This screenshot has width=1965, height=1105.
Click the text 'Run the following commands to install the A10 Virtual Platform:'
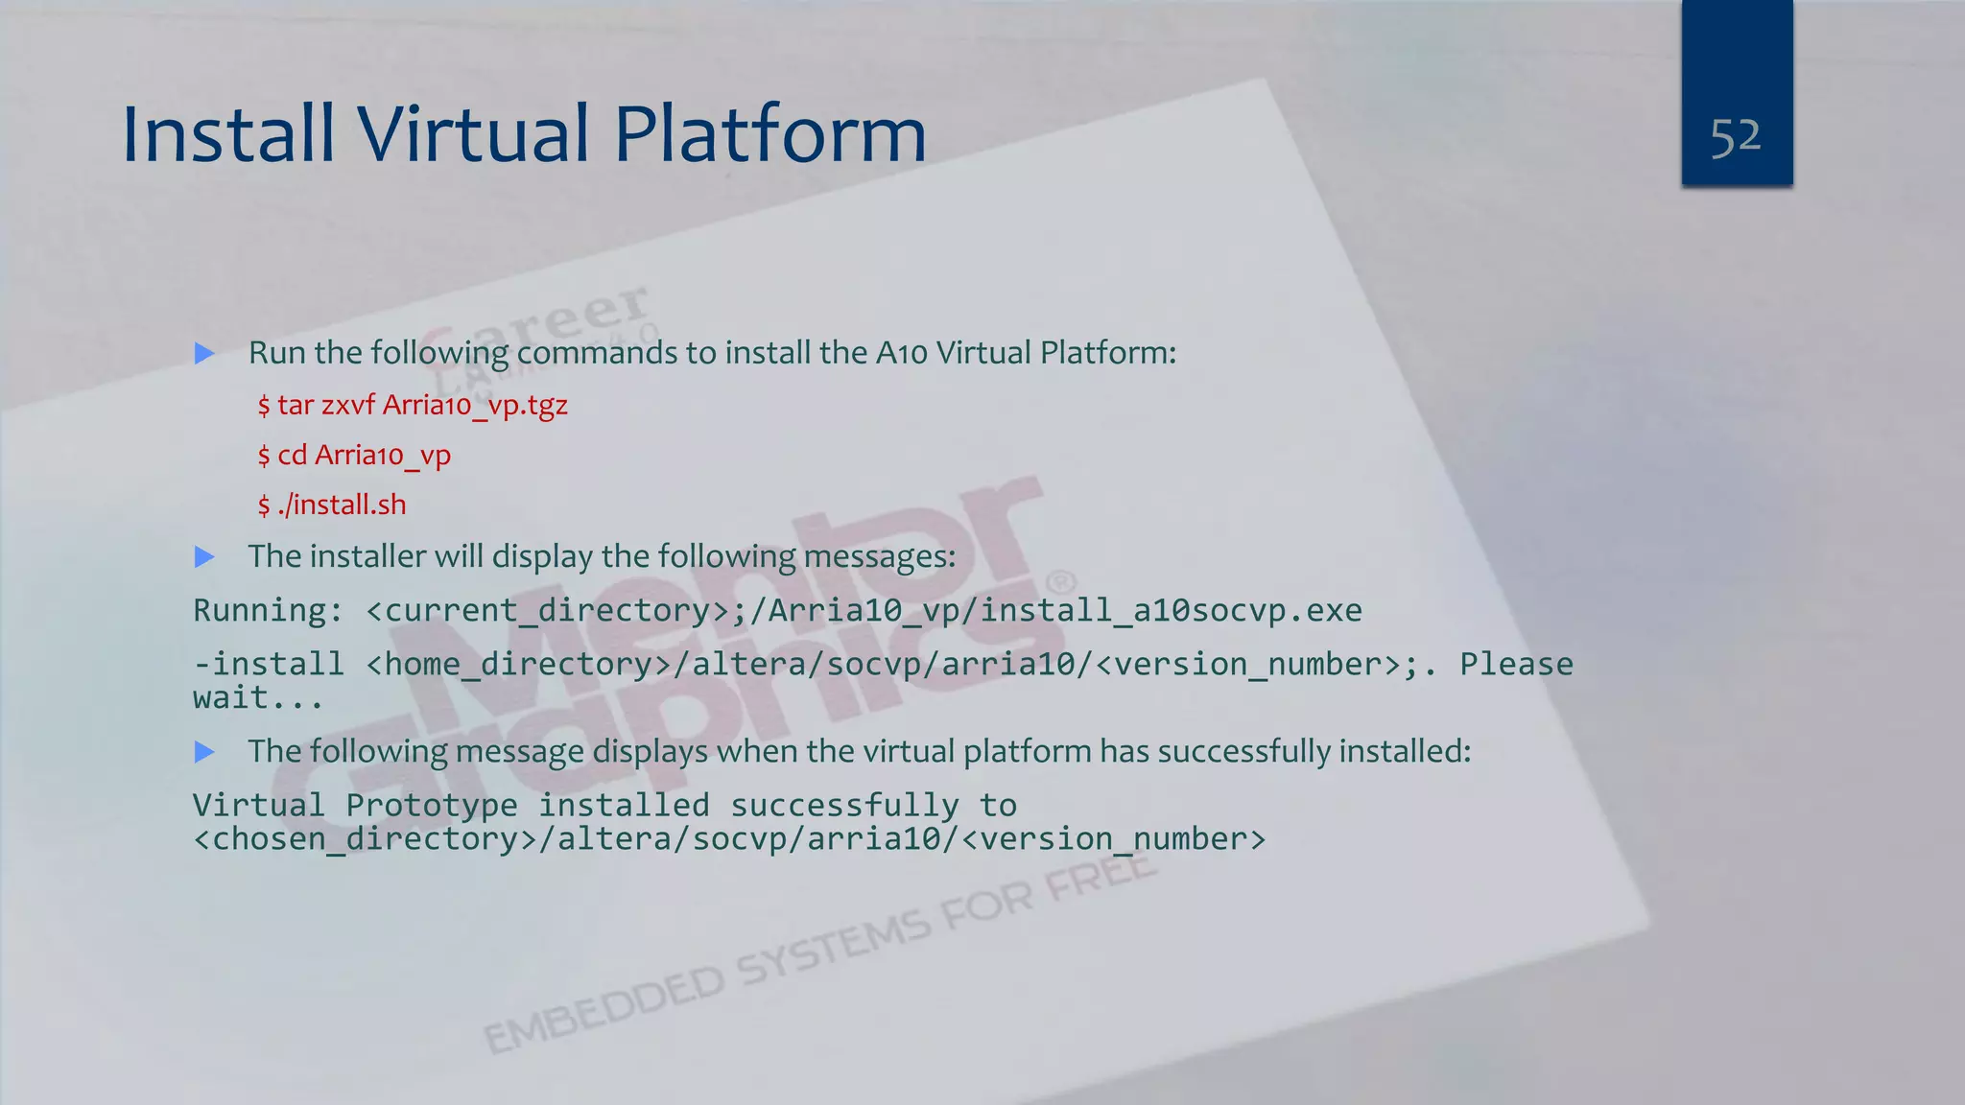click(712, 353)
